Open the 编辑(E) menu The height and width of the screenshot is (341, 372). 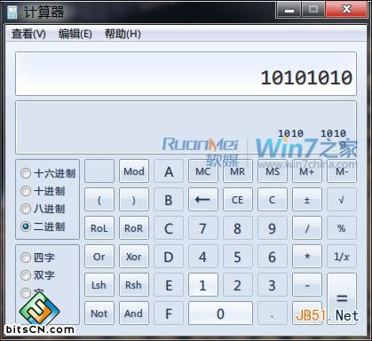click(75, 34)
